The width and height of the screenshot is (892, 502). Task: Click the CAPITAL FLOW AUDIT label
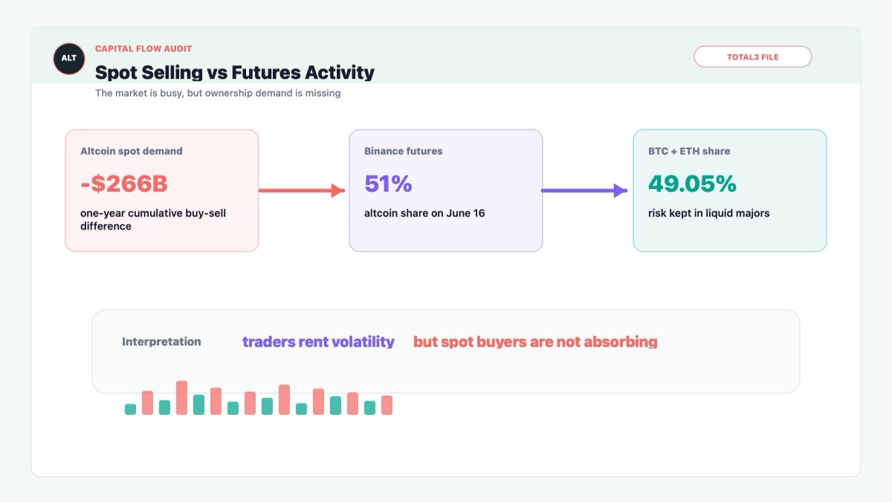[143, 48]
